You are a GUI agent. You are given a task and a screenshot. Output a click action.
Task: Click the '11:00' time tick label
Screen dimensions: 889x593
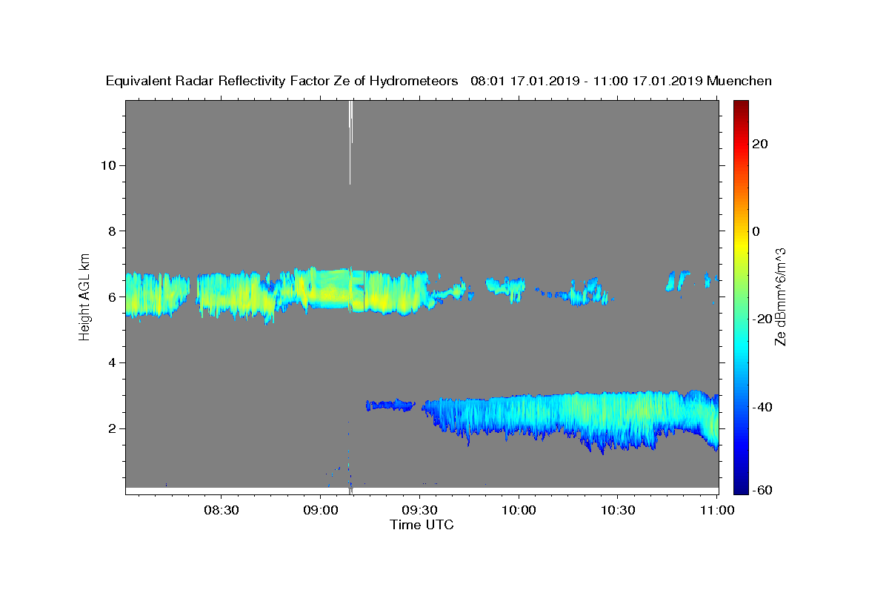pos(717,511)
